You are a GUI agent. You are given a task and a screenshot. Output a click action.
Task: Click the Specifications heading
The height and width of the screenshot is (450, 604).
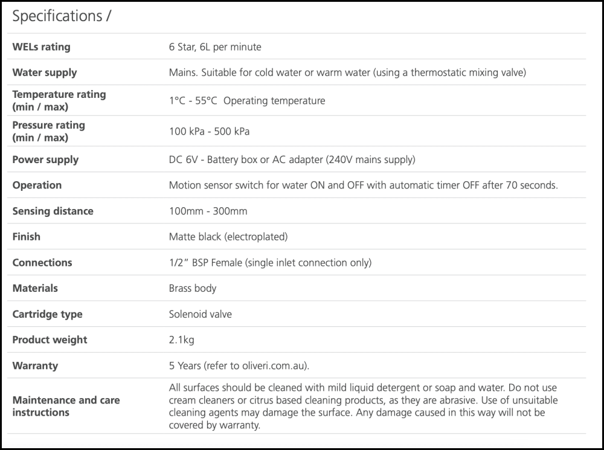point(61,16)
